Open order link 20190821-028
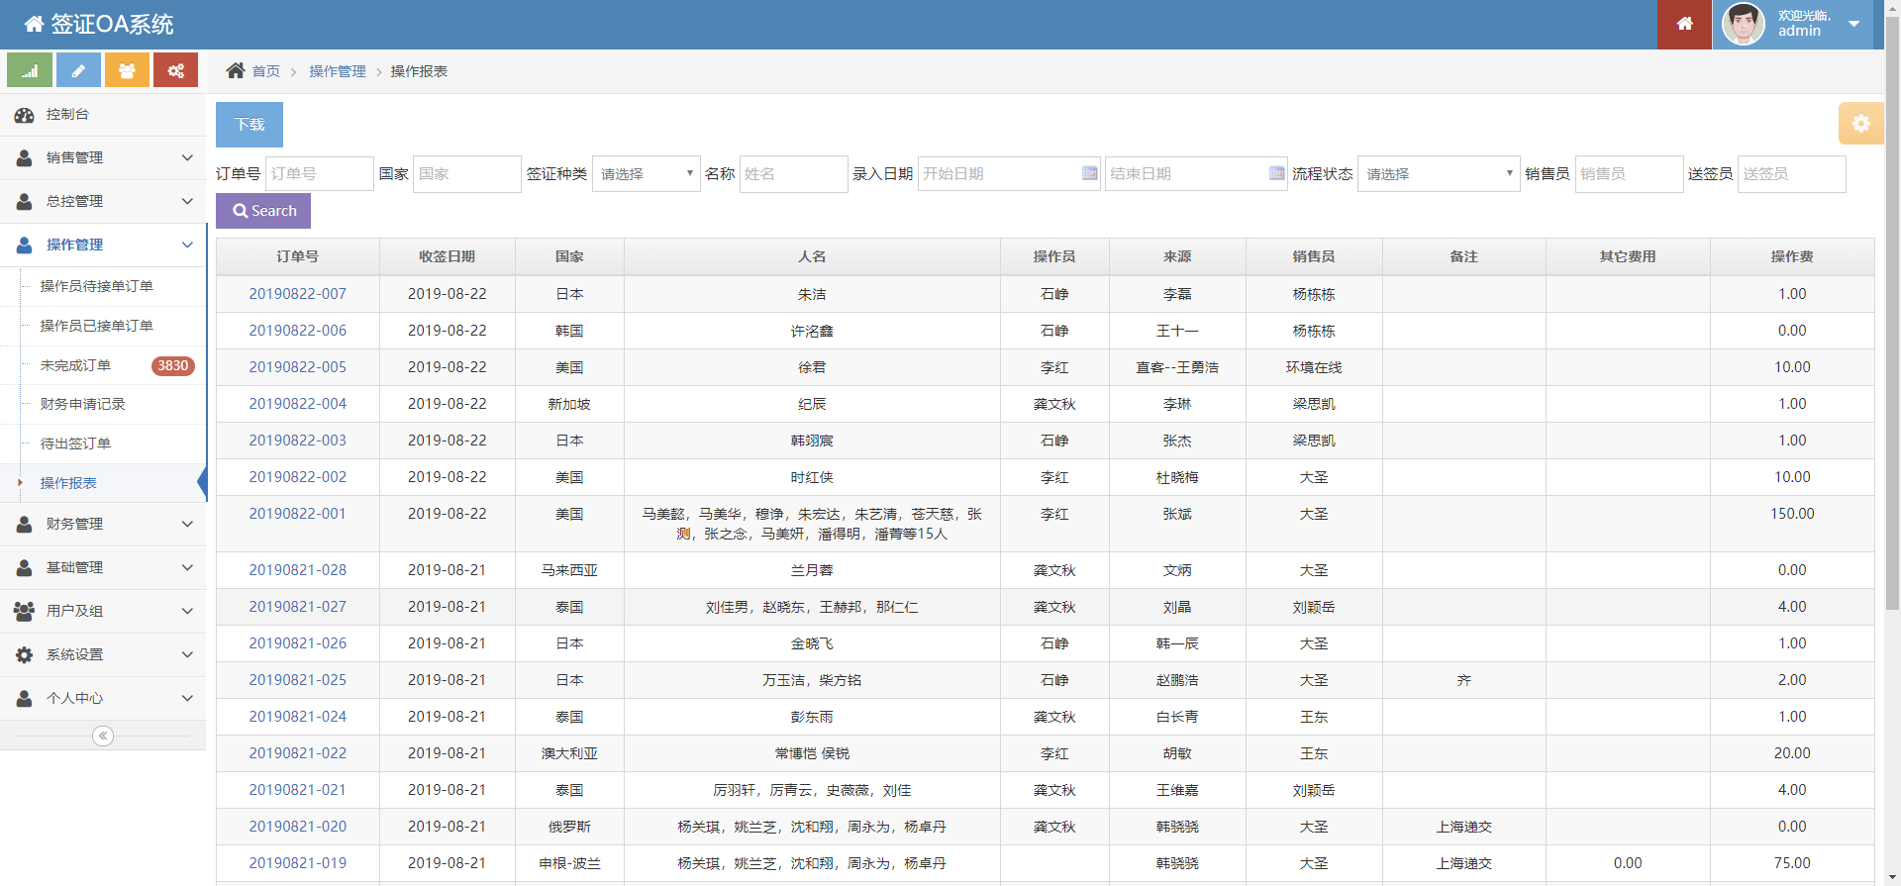 298,570
